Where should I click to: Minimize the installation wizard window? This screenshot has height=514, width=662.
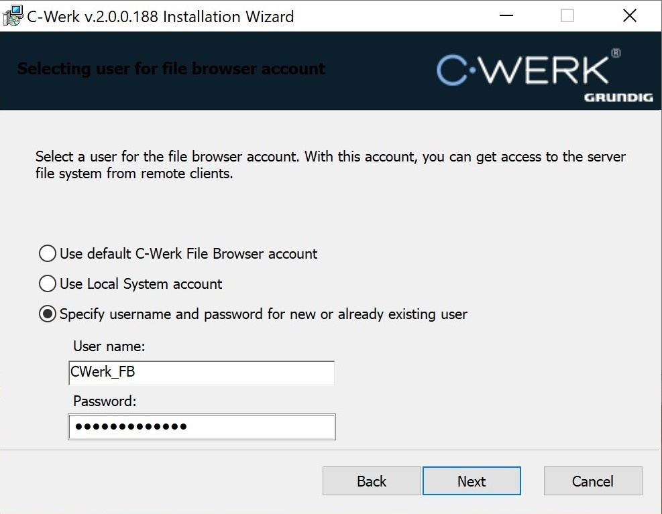pos(505,16)
